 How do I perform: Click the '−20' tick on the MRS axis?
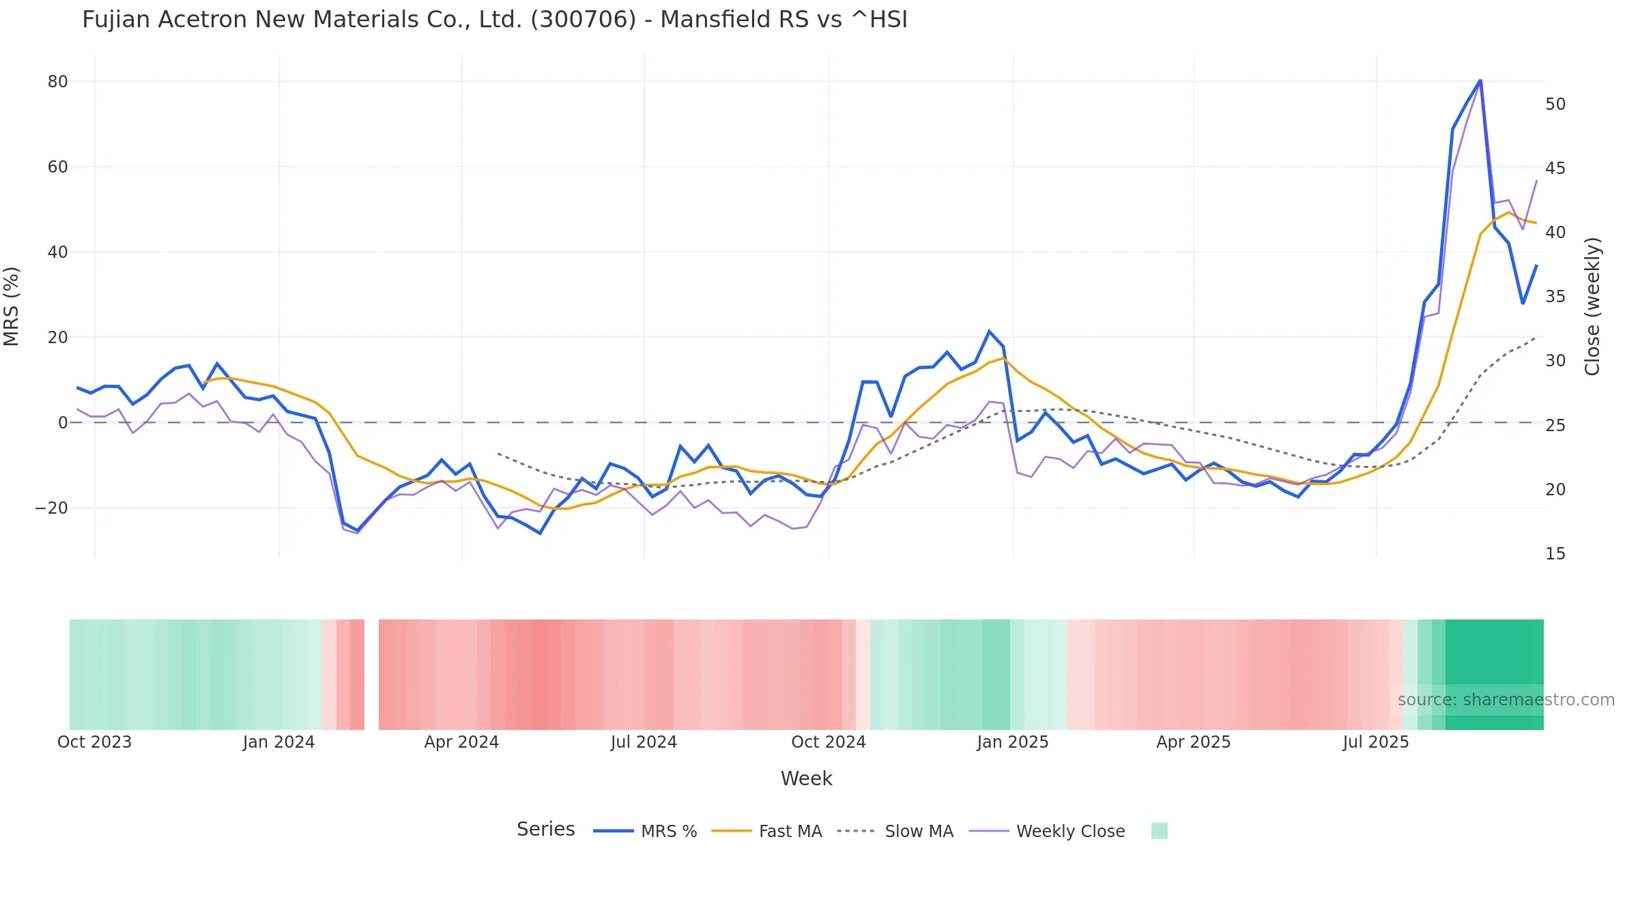(x=51, y=508)
